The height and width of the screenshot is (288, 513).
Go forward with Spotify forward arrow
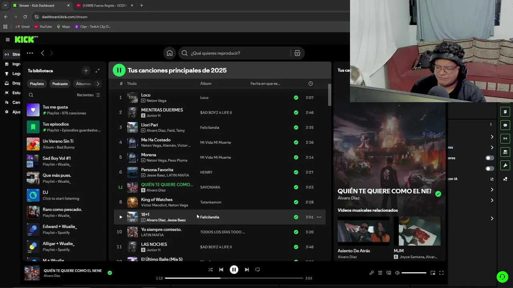click(51, 53)
